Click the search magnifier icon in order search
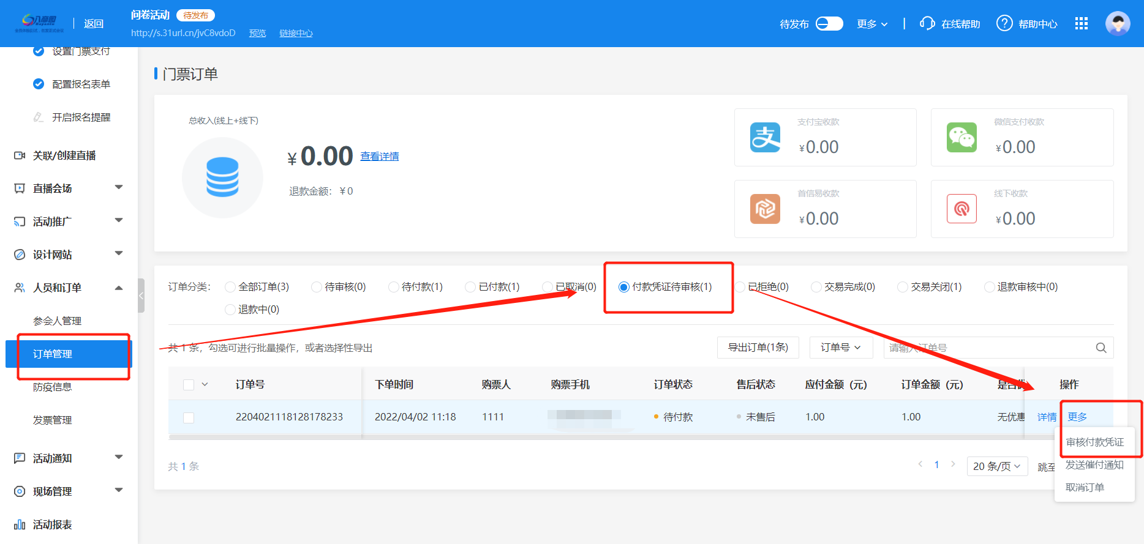 [x=1101, y=348]
